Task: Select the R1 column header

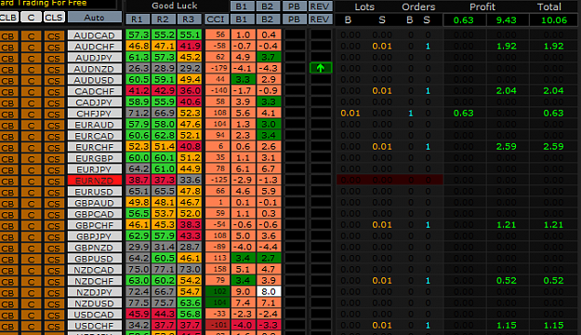Action: tap(138, 20)
